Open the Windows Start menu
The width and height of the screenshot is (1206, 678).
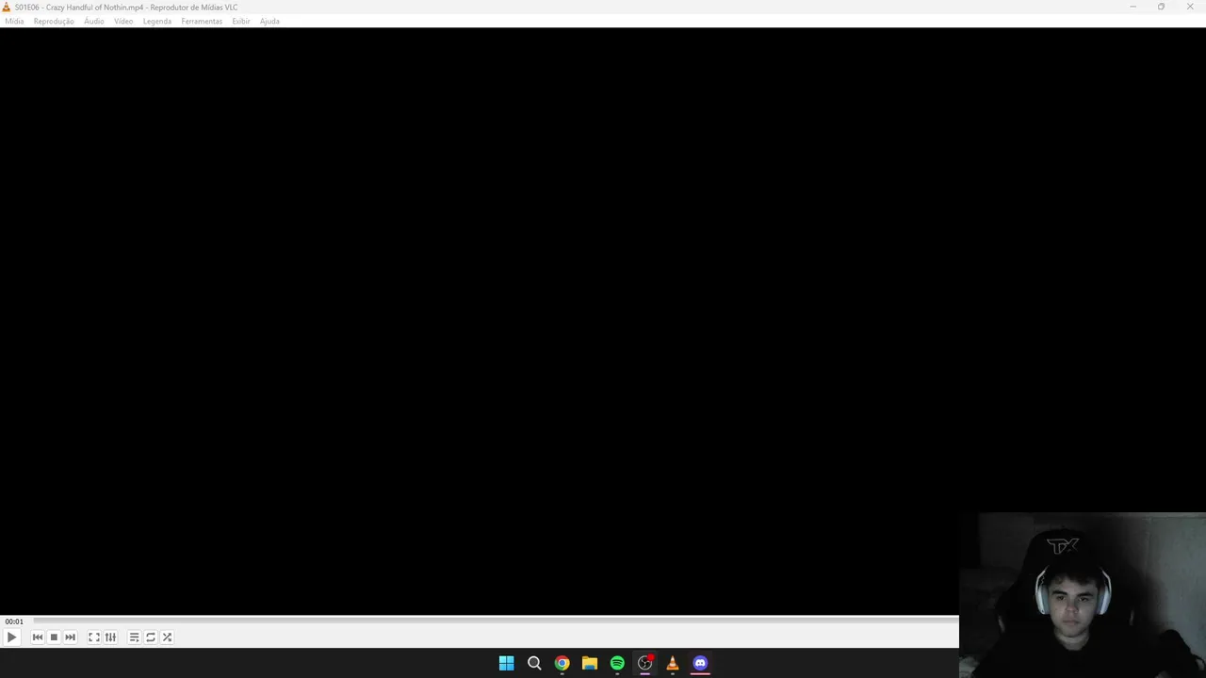click(x=507, y=663)
